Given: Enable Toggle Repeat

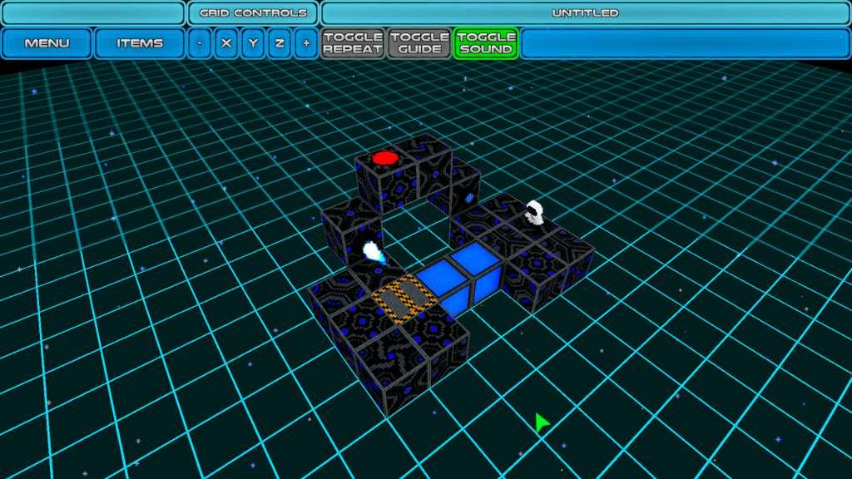Looking at the screenshot, I should pos(351,42).
